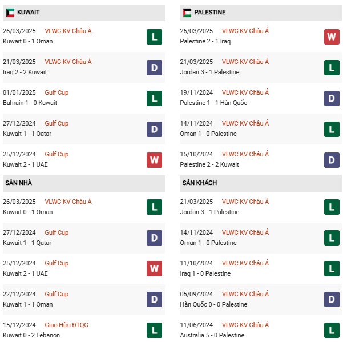
Task: Click the Palestine flag icon
Action: [x=187, y=13]
